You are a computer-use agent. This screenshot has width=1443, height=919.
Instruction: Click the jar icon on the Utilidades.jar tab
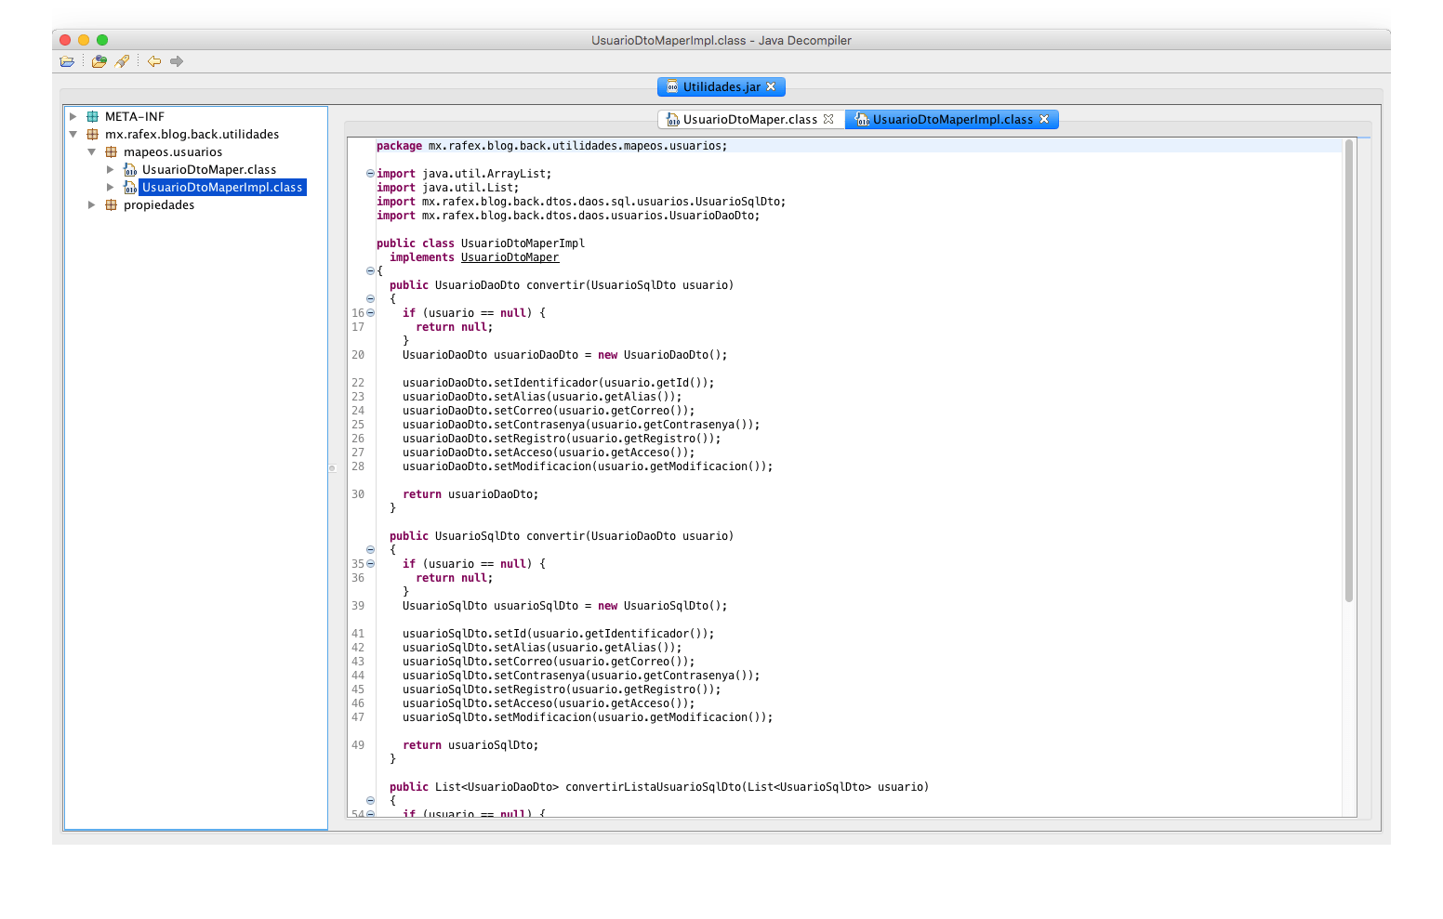point(672,86)
